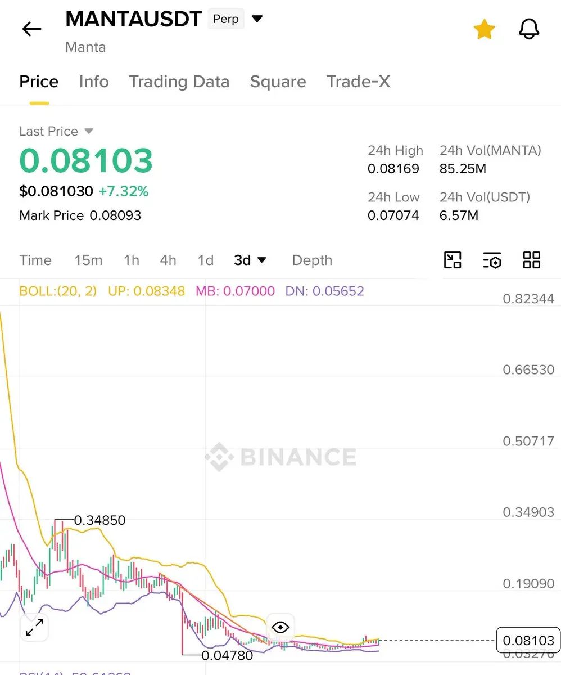Expand the Last Price type dropdown
Viewport: 561px width, 675px height.
tap(56, 131)
